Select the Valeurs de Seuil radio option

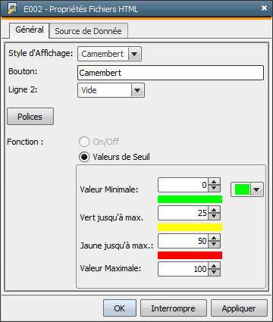tap(84, 157)
